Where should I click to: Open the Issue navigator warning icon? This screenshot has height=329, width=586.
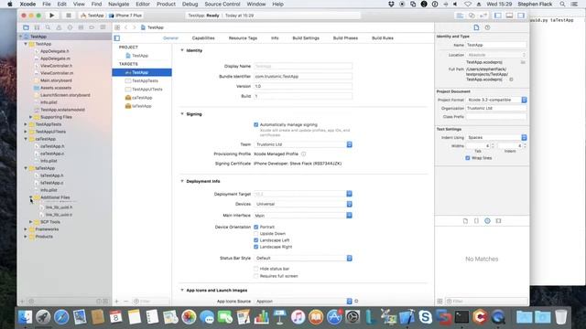[x=59, y=27]
